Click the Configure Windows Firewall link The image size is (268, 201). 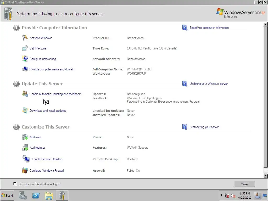pos(47,171)
